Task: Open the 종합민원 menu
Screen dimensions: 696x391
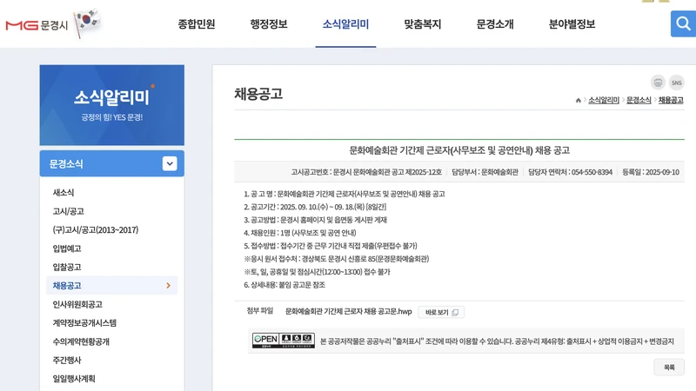Action: [x=197, y=24]
